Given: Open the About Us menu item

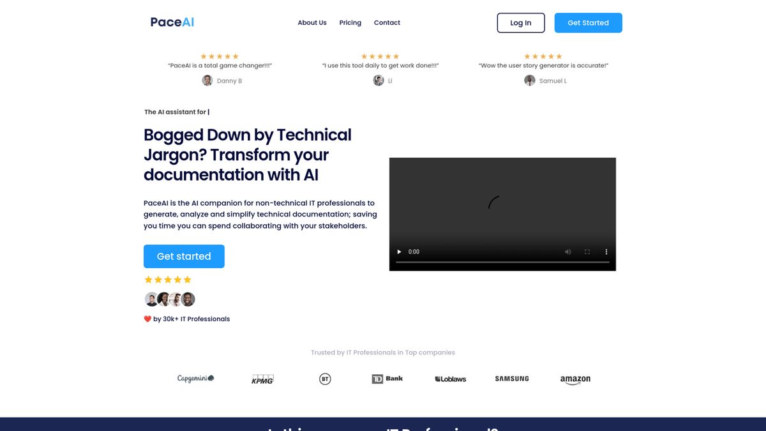Looking at the screenshot, I should tap(312, 23).
